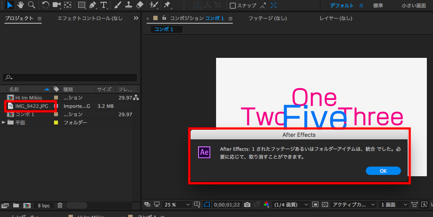Expand hidden panel tabs with double chevron
The height and width of the screenshot is (217, 433).
click(136, 18)
